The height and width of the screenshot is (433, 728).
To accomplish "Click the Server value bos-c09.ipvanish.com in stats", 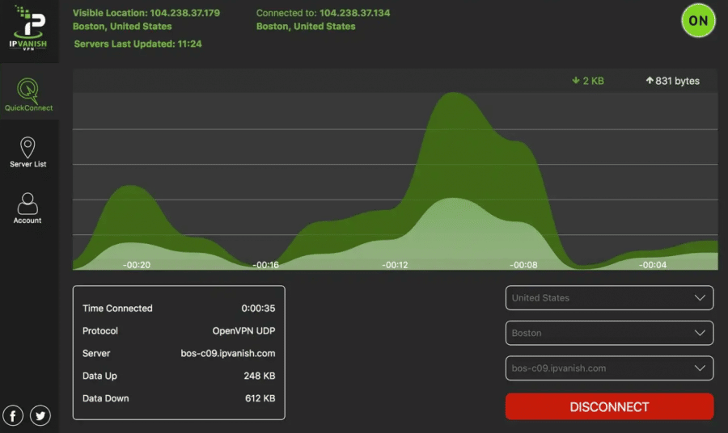I will coord(228,353).
